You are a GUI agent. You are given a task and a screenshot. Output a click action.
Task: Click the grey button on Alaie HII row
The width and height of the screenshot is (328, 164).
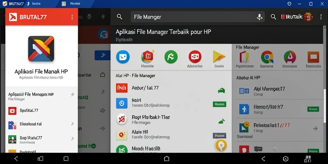tap(219, 135)
